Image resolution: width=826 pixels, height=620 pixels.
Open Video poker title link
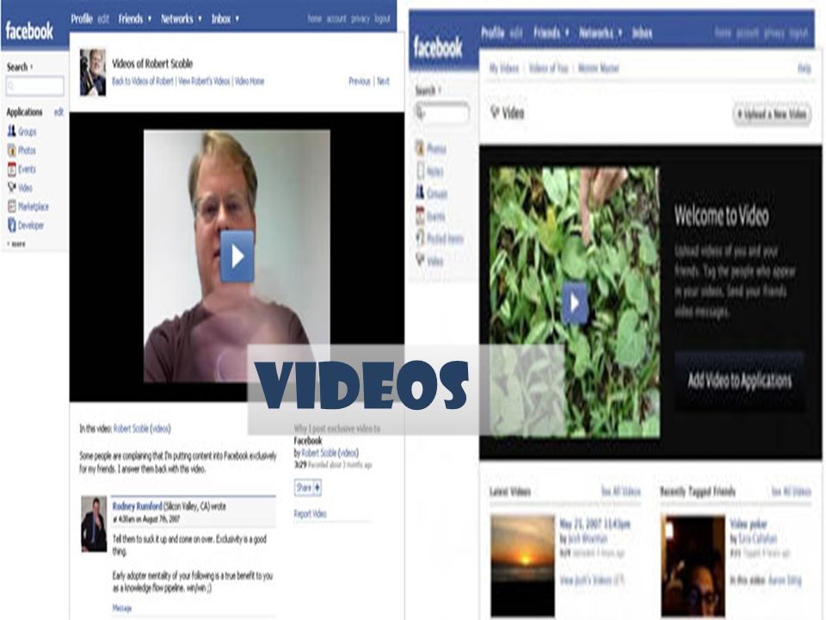tap(749, 524)
